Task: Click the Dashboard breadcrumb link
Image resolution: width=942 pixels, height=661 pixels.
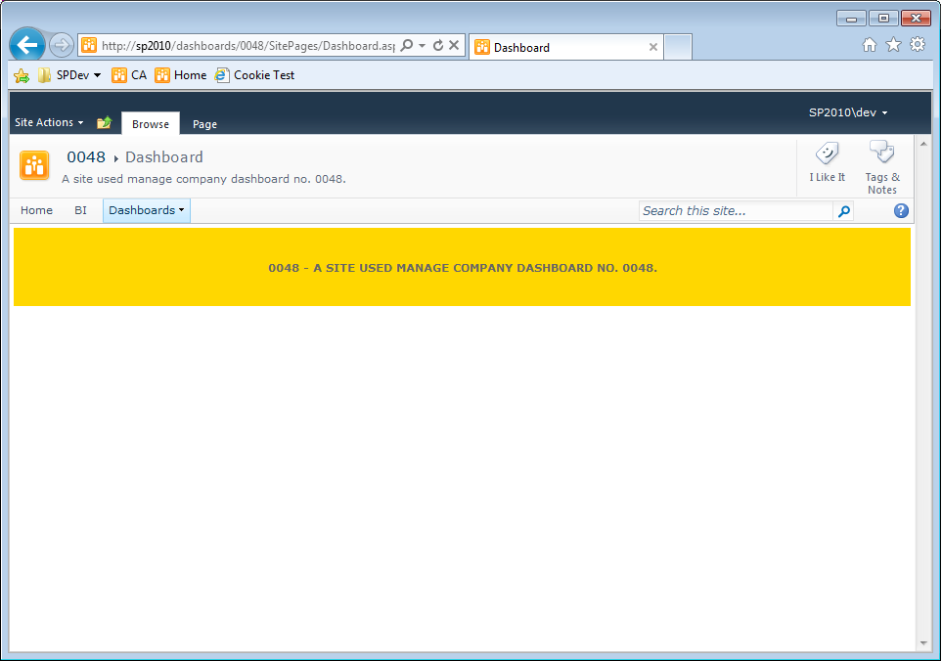Action: coord(163,156)
